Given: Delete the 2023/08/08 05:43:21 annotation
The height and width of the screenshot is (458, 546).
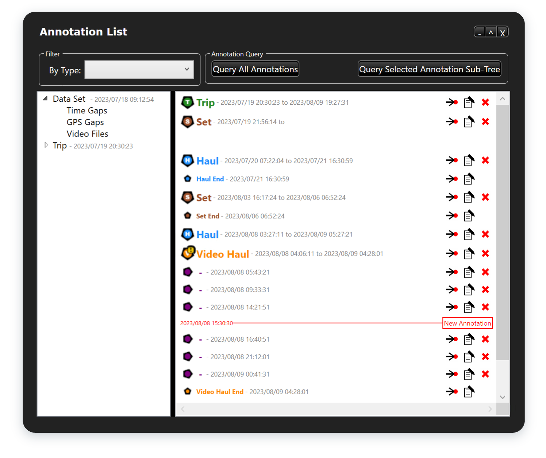Looking at the screenshot, I should click(485, 272).
